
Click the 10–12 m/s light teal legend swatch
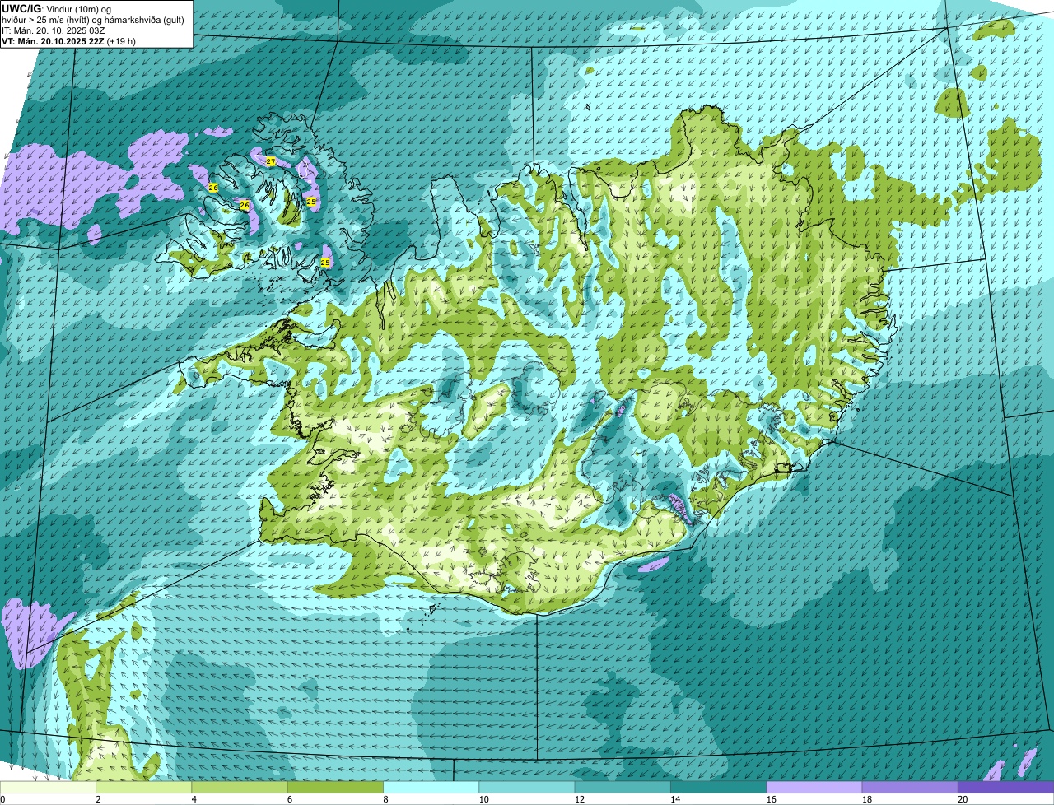point(528,788)
